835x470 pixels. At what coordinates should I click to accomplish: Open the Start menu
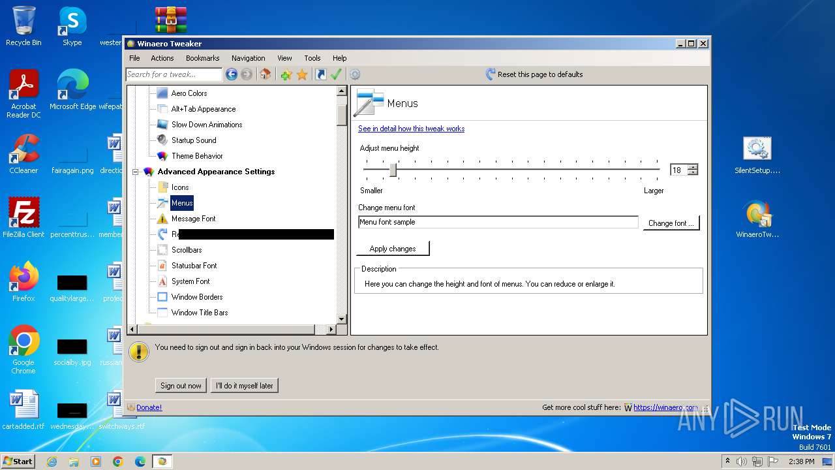tap(18, 462)
